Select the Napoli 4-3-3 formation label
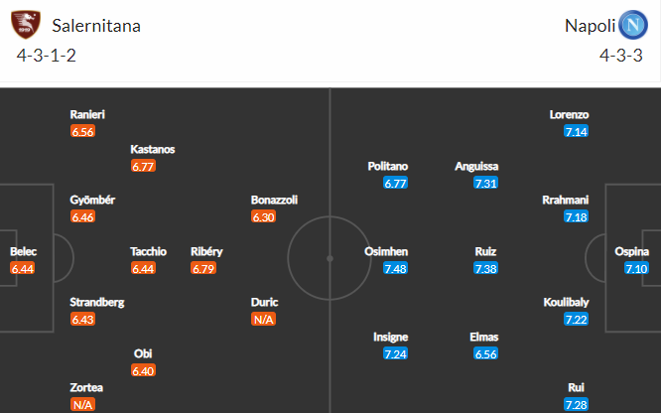661x413 pixels. (x=621, y=56)
